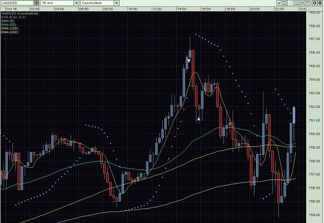Click the 754.00 price axis label
324x223 pixels.
pyautogui.click(x=314, y=215)
